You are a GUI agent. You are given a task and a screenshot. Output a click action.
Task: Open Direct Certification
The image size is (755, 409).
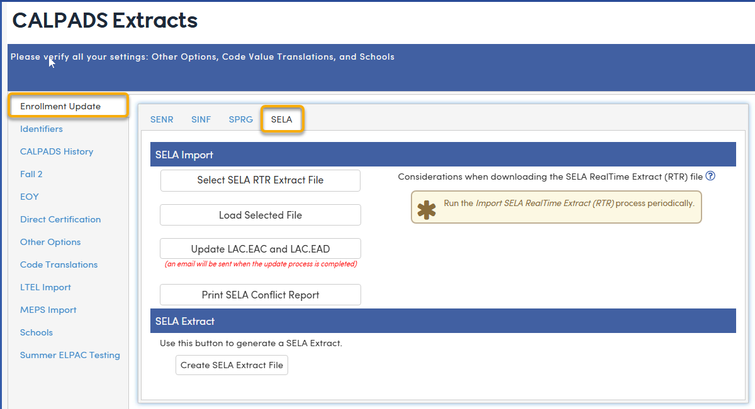[60, 219]
